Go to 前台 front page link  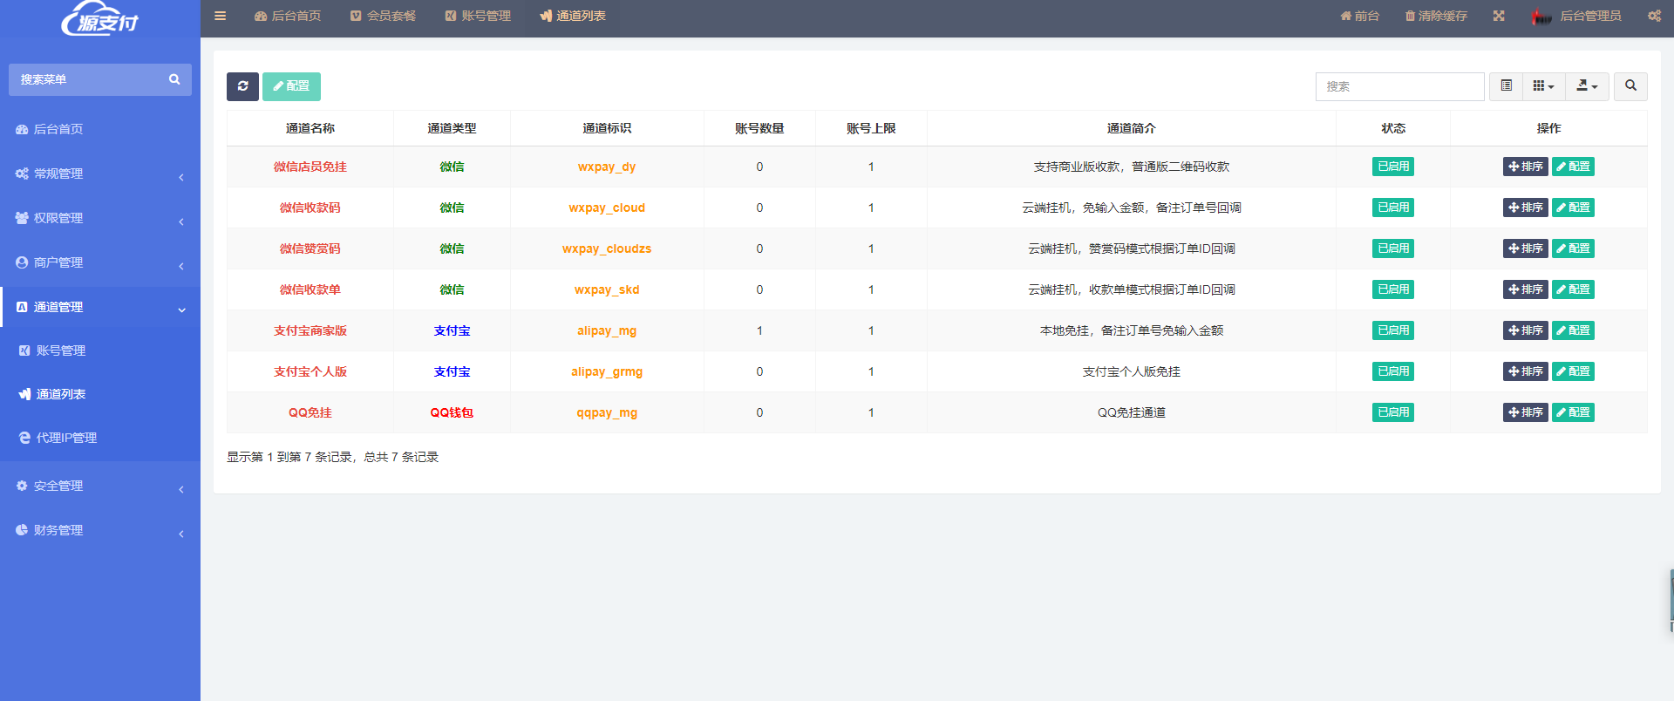click(1360, 16)
